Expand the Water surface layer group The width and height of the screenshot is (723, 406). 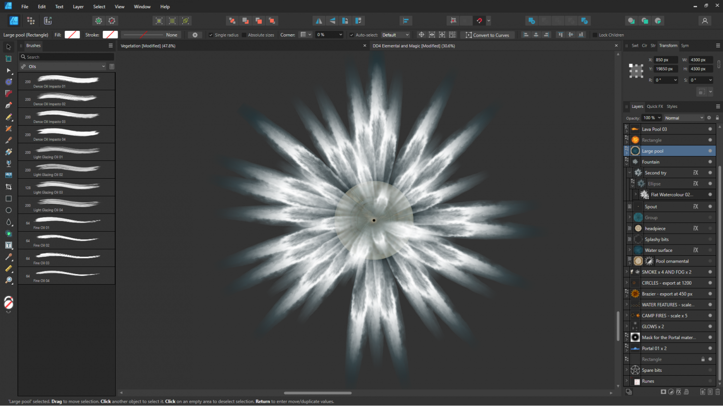tap(629, 250)
